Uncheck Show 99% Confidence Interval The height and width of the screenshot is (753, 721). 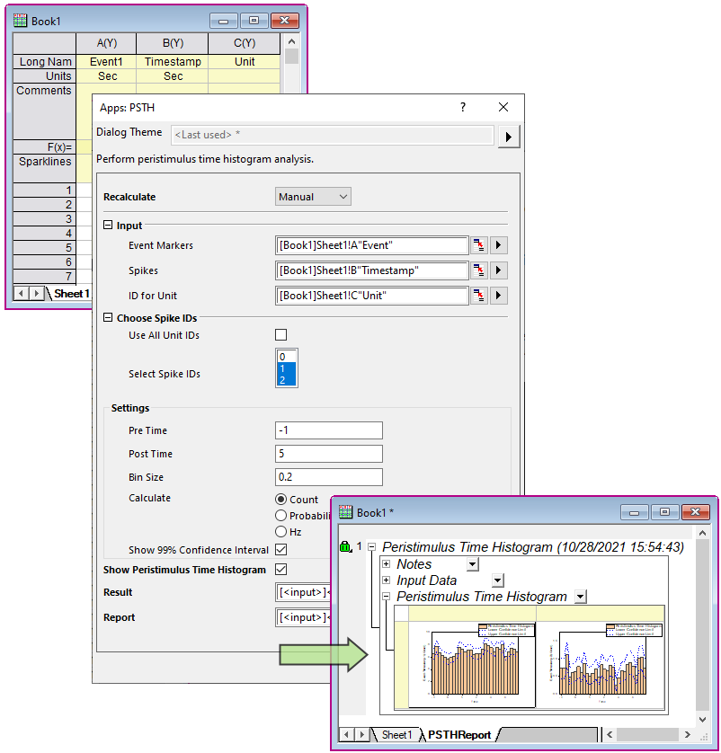(281, 550)
